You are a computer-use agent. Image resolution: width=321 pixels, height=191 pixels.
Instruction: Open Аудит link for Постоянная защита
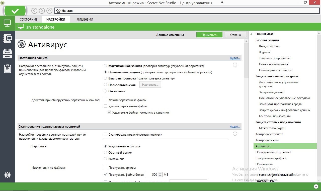pyautogui.click(x=235, y=58)
